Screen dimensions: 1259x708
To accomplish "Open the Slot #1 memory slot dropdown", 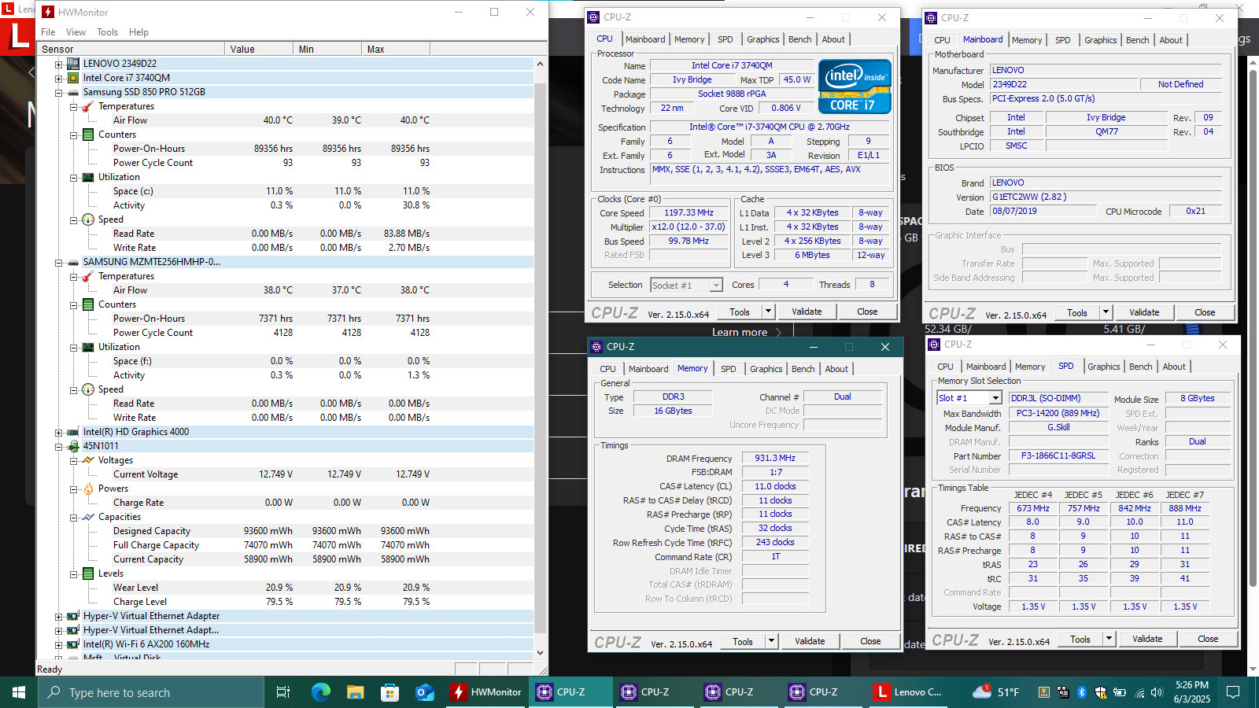I will point(995,398).
